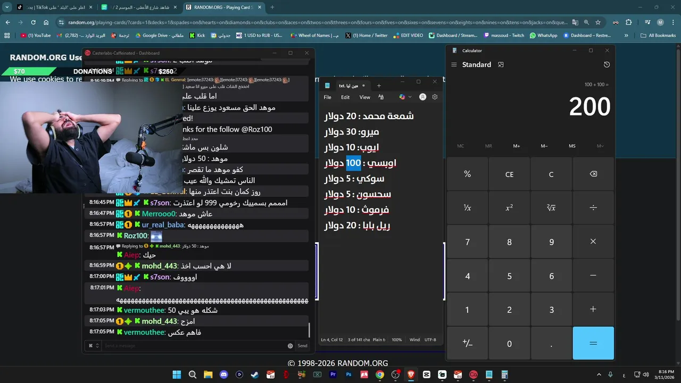The height and width of the screenshot is (383, 681).
Task: Expand the Copilot dropdown arrow in Notepad
Action: [410, 97]
